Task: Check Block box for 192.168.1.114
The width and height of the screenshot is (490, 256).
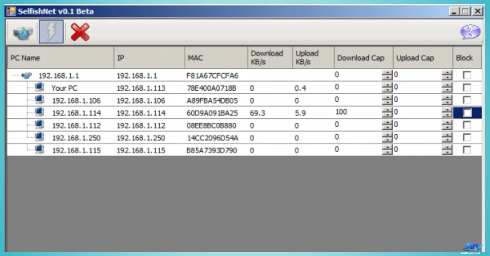Action: tap(467, 113)
